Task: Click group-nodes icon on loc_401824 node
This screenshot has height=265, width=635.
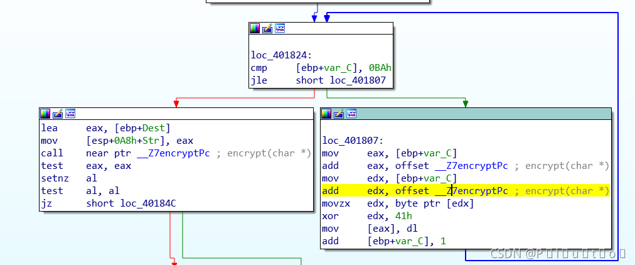Action: (280, 28)
